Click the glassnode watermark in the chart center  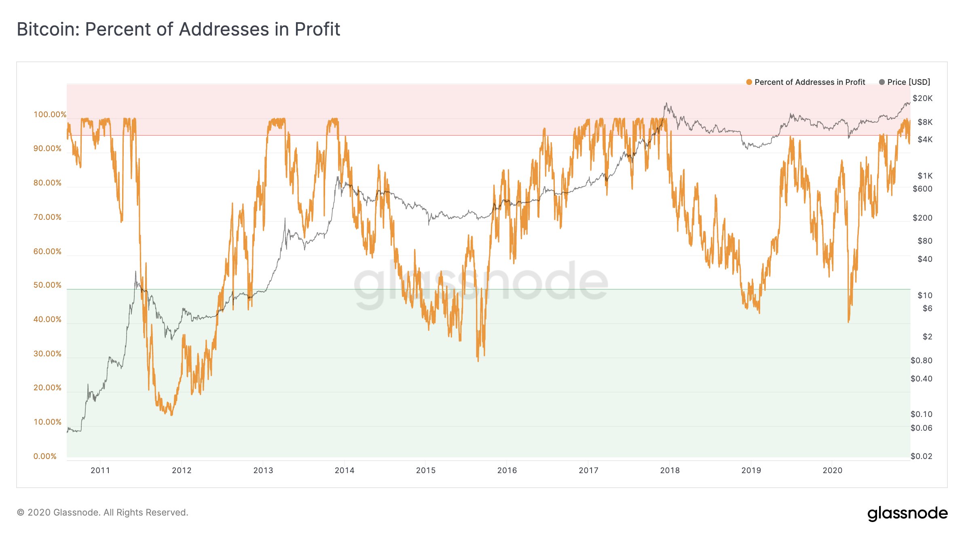tap(481, 283)
